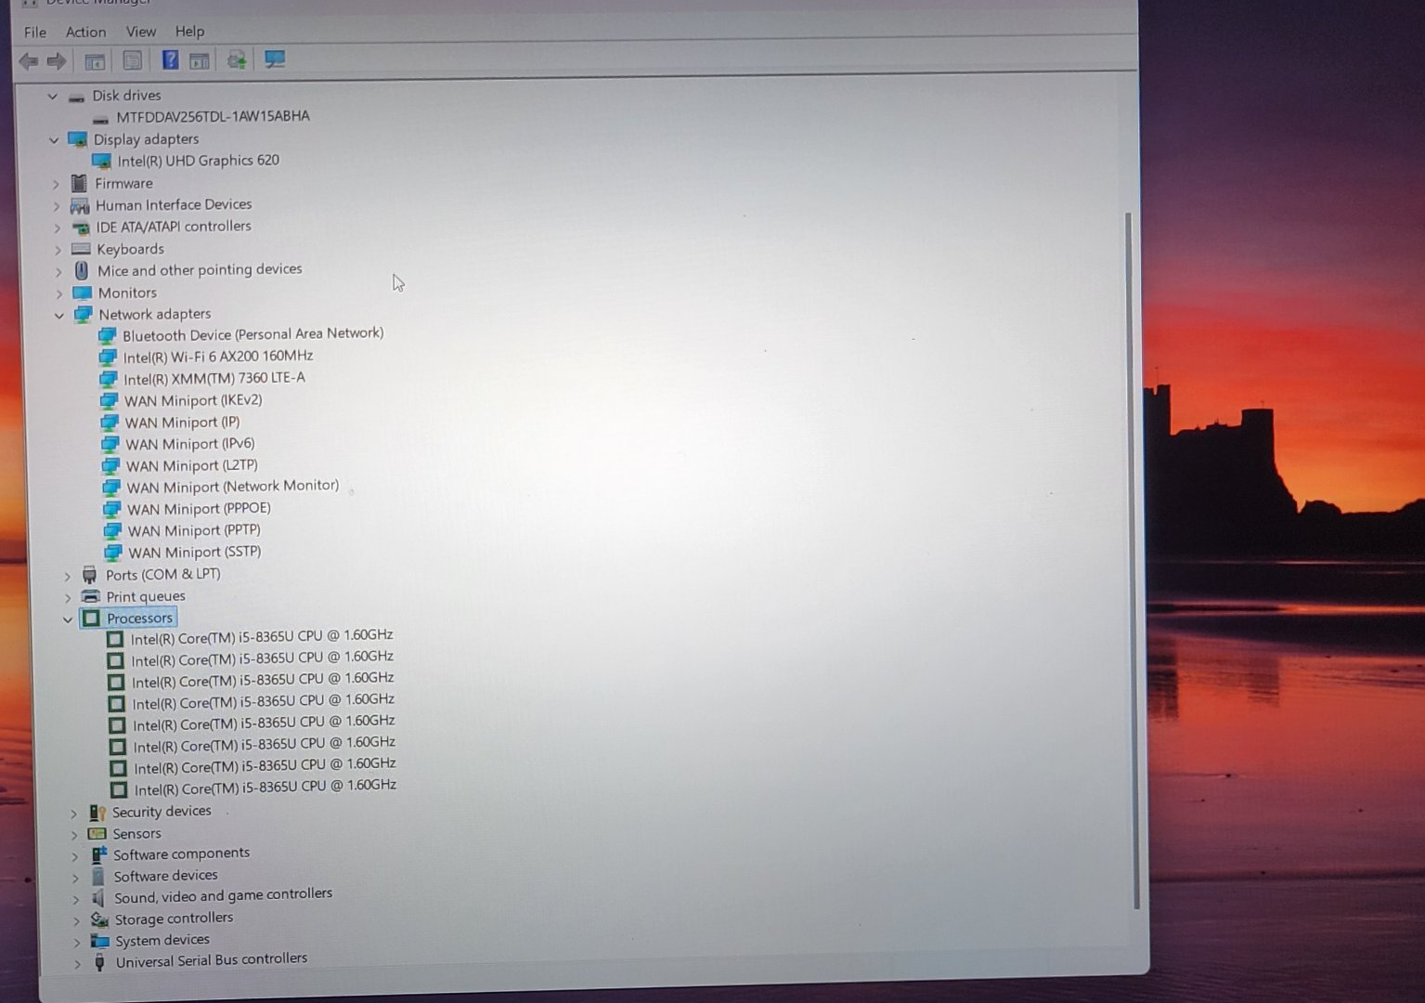Expand Sound, video and game controllers
The image size is (1425, 1003).
pyautogui.click(x=76, y=899)
